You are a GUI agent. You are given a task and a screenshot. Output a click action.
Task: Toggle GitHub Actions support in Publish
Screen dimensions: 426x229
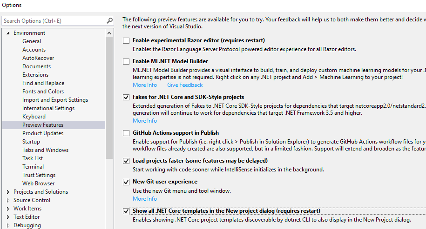(x=126, y=133)
